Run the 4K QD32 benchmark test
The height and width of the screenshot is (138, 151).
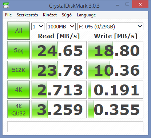pos(19,109)
